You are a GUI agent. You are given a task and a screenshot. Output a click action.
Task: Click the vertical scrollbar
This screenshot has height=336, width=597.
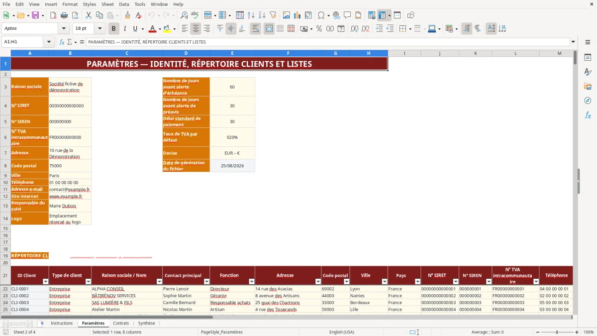click(575, 182)
